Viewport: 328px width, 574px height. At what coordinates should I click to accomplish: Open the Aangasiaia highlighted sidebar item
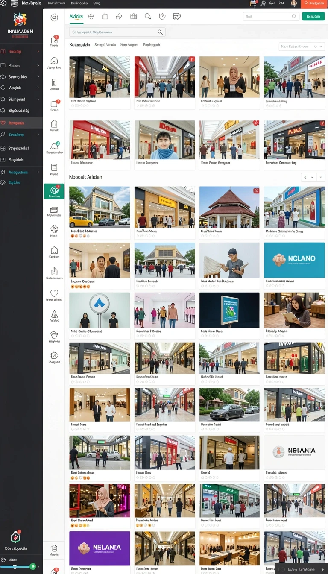click(x=21, y=123)
